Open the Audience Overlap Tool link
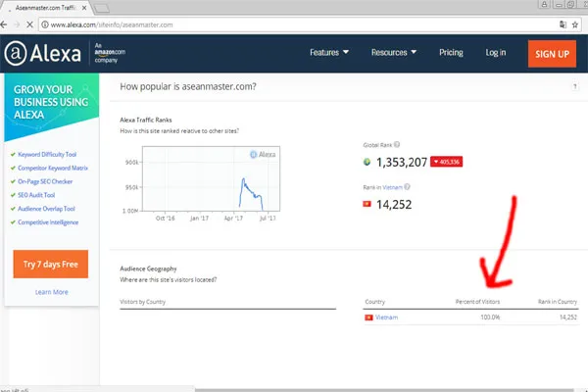This screenshot has height=392, width=588. [x=46, y=209]
